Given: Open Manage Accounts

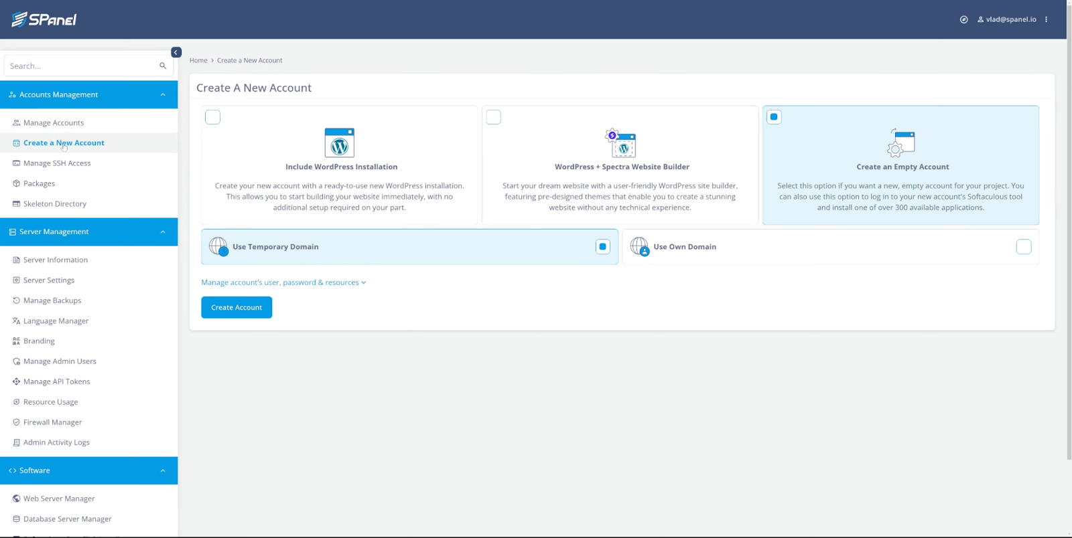Looking at the screenshot, I should 54,122.
